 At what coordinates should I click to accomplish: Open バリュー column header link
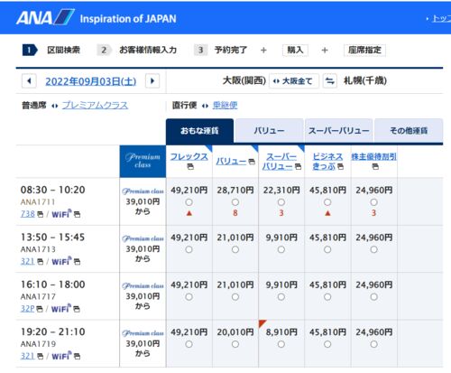[231, 162]
